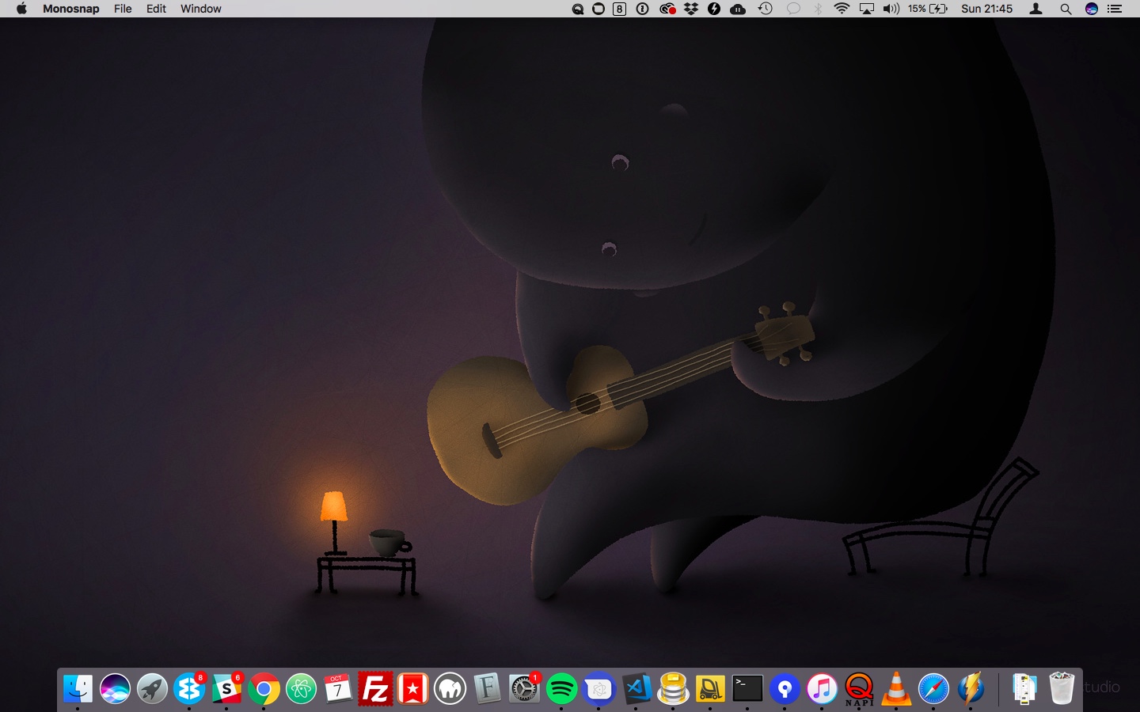Toggle the Bluetooth menu bar icon
The height and width of the screenshot is (712, 1140).
tap(818, 9)
